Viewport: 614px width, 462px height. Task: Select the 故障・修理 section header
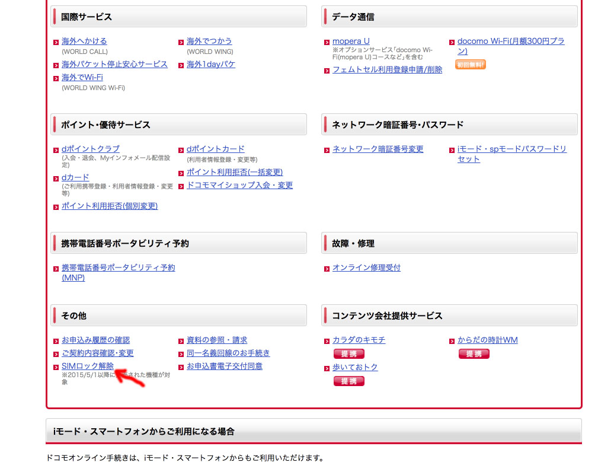tap(449, 243)
